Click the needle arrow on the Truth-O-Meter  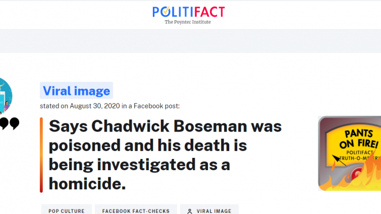[x=339, y=160]
